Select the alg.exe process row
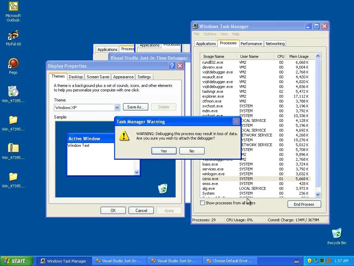 (x=255, y=188)
